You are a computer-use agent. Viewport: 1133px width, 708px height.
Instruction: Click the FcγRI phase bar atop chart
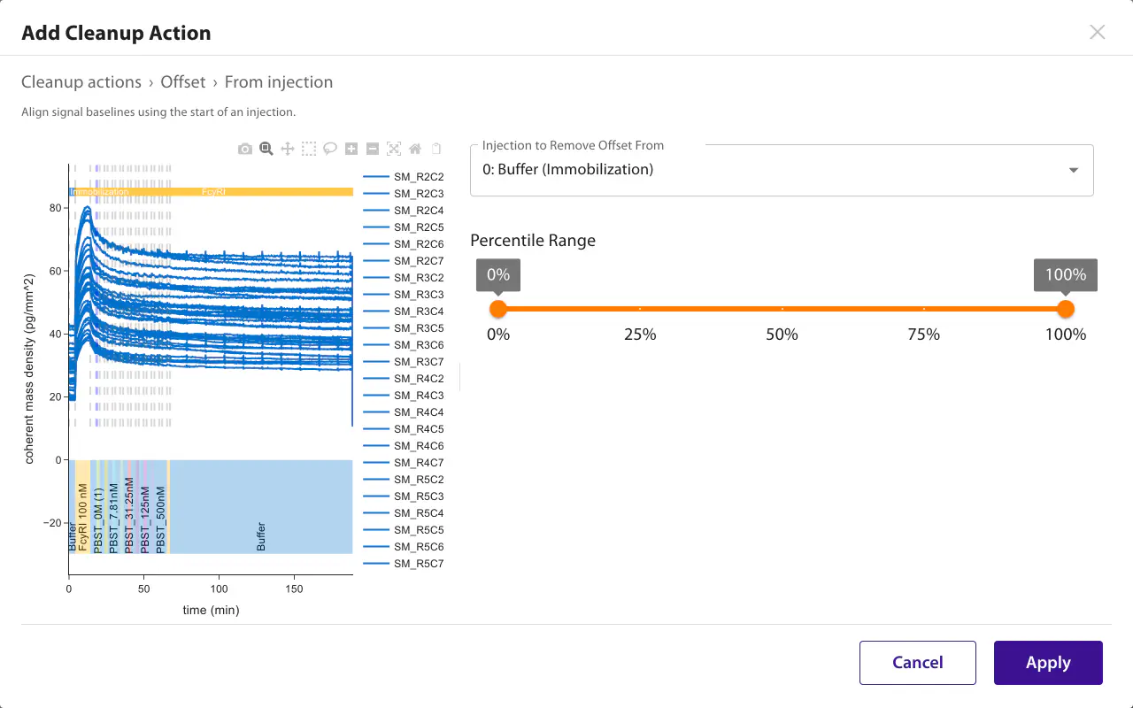(214, 192)
